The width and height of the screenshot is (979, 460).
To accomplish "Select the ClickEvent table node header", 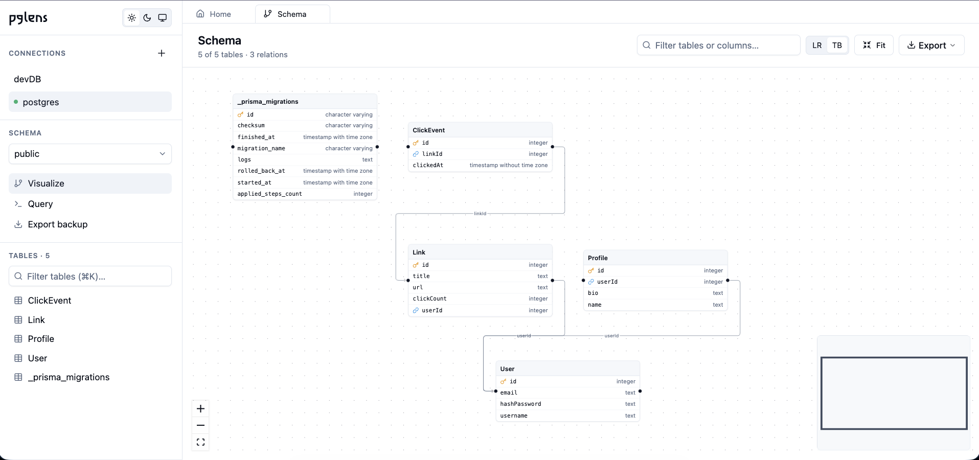I will pos(480,130).
